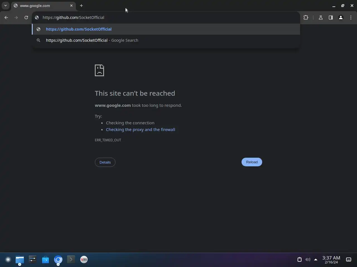Open Chrome Labs flask icon
357x267 pixels.
pos(321,18)
